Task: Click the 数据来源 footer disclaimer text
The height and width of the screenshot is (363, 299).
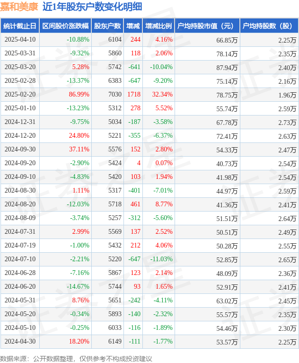Action: coord(76,359)
